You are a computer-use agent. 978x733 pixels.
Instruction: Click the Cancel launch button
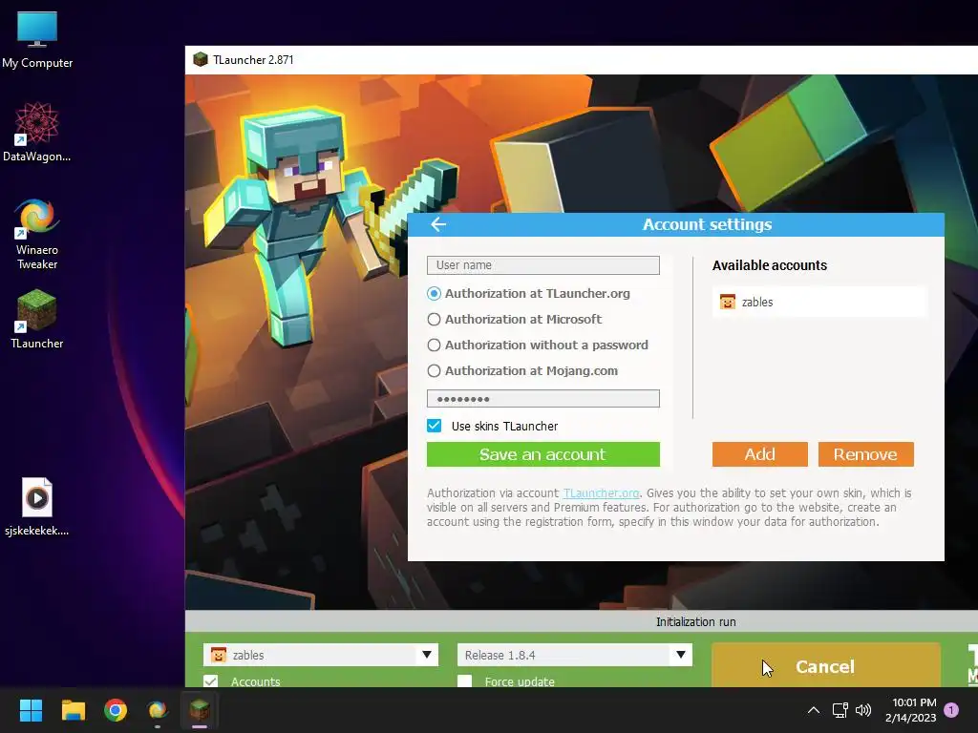(826, 665)
